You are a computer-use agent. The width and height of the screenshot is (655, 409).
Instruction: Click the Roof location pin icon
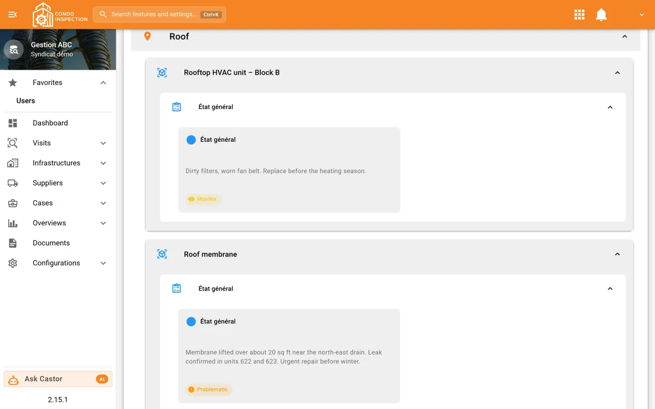(147, 36)
